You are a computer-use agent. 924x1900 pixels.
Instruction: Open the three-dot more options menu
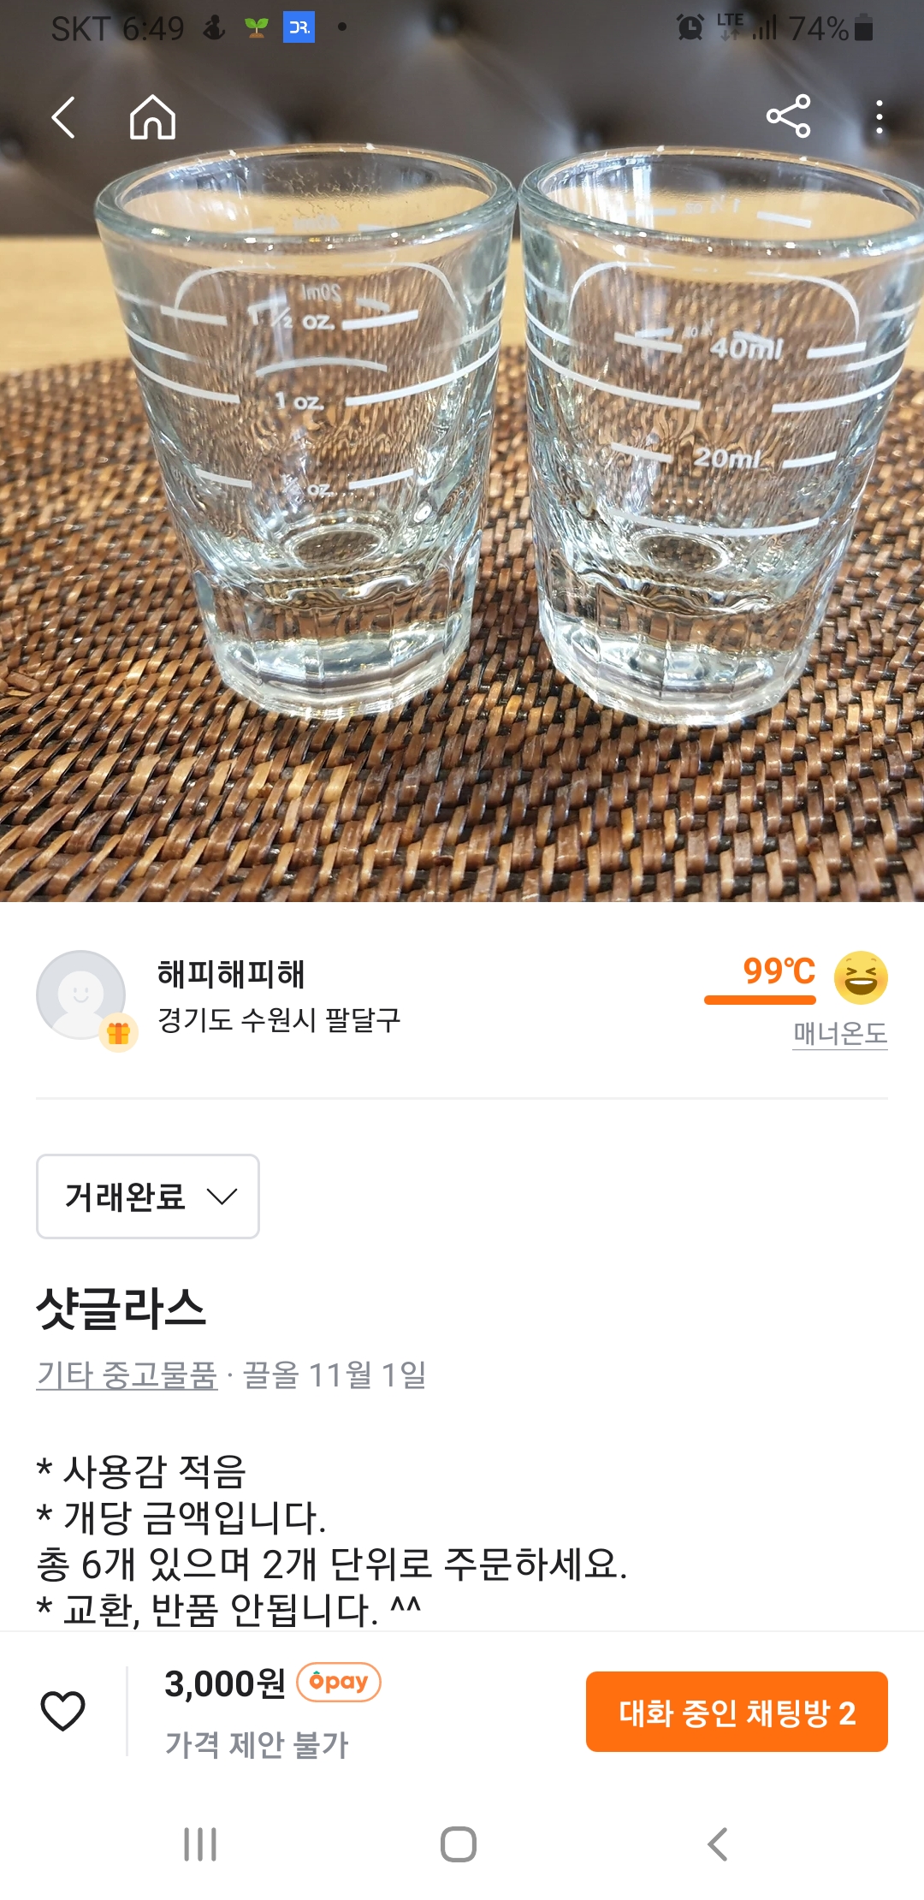[x=879, y=117]
